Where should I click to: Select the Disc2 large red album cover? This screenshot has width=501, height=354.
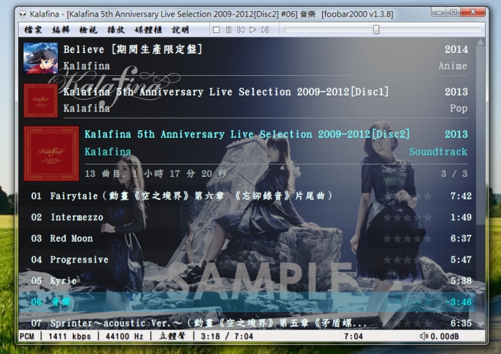[x=51, y=153]
